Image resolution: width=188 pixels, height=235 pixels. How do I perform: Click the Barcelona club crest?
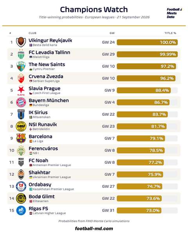pos(21,138)
